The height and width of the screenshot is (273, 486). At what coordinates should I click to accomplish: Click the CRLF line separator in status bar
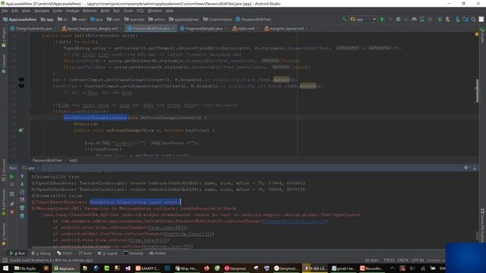click(403, 260)
